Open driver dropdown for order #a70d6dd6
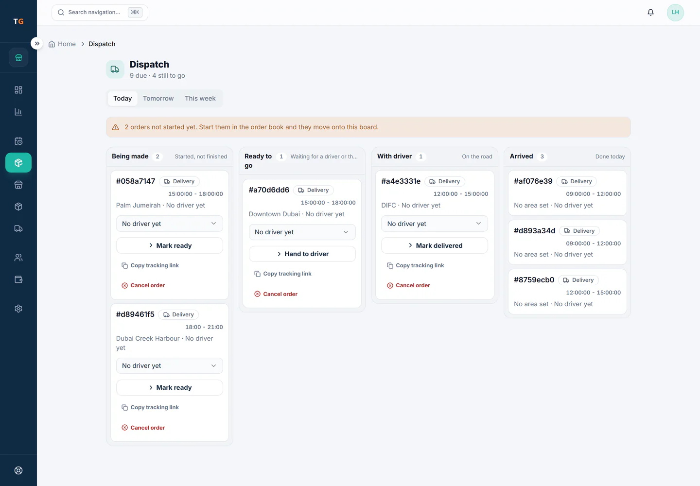 (x=302, y=232)
